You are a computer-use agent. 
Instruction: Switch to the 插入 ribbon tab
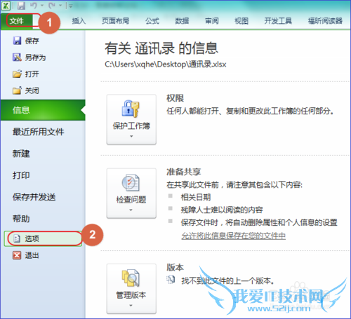pos(79,21)
